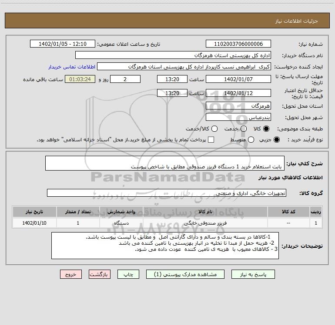
Task: Click the response deadline date 1402/01/07
Action: tap(238, 79)
